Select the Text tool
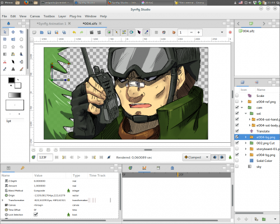This screenshot has width=280, height=224. 13,69
